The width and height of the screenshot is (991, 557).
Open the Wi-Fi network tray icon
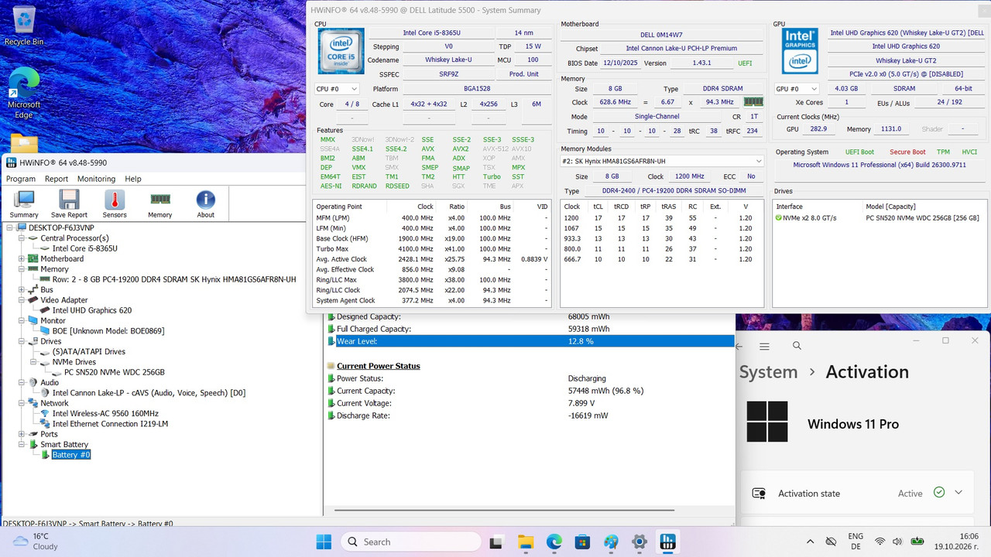[880, 542]
